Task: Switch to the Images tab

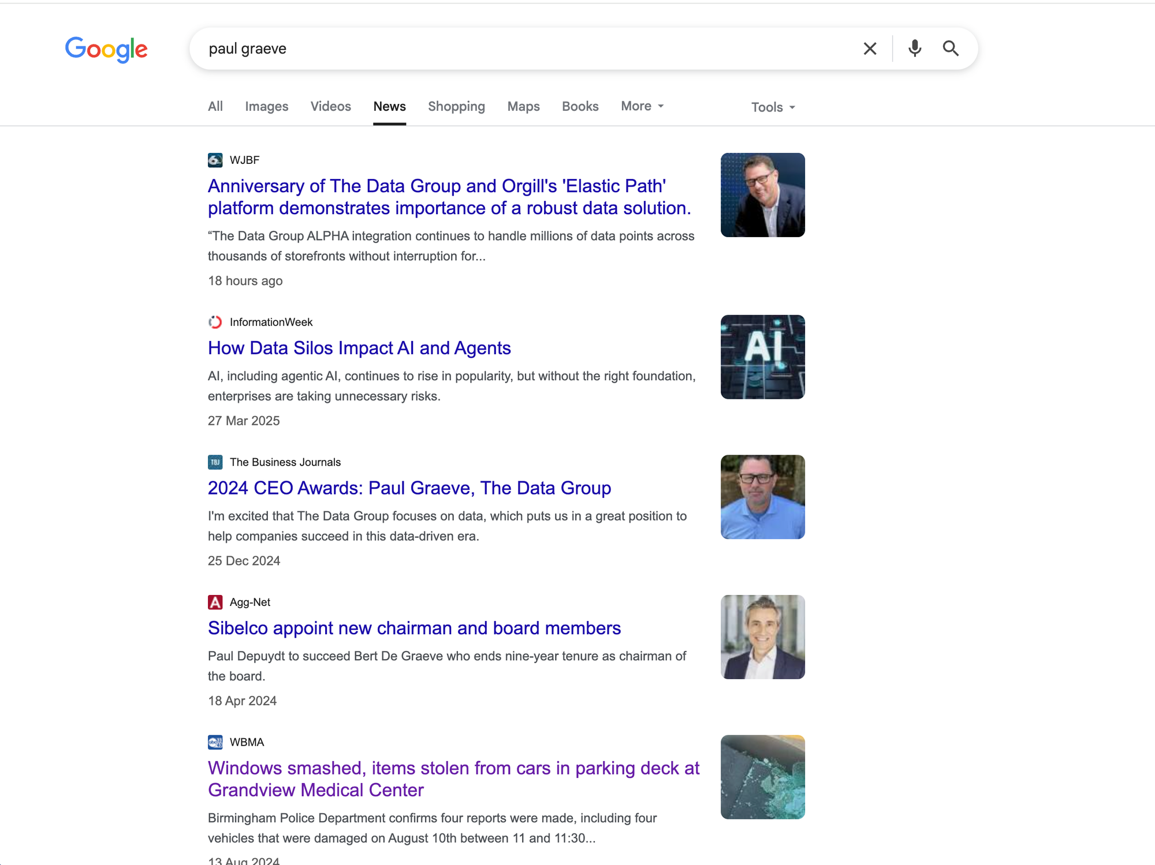Action: coord(266,106)
